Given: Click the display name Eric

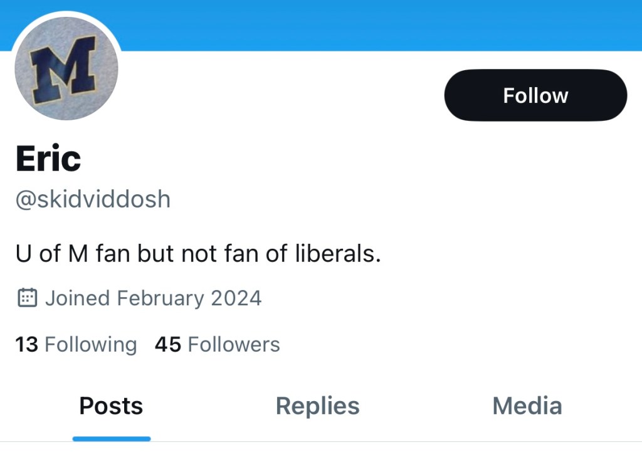Looking at the screenshot, I should point(48,159).
